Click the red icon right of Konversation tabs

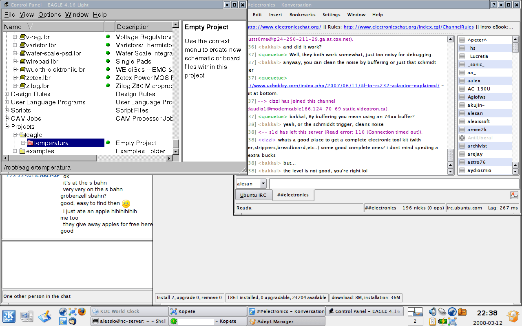[514, 195]
